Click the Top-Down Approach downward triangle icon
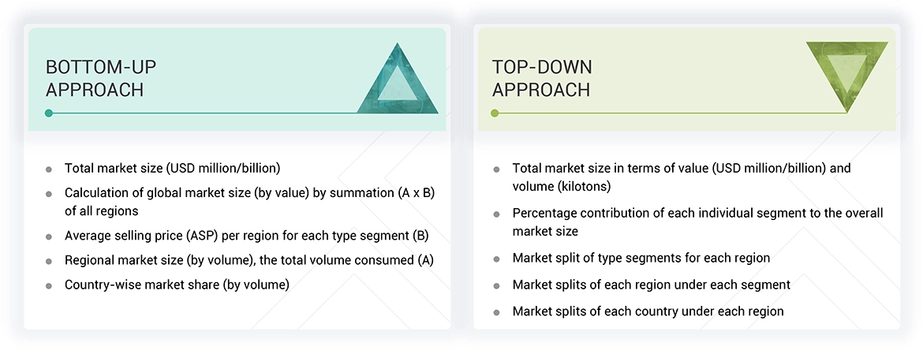Image resolution: width=923 pixels, height=350 pixels. click(x=846, y=73)
